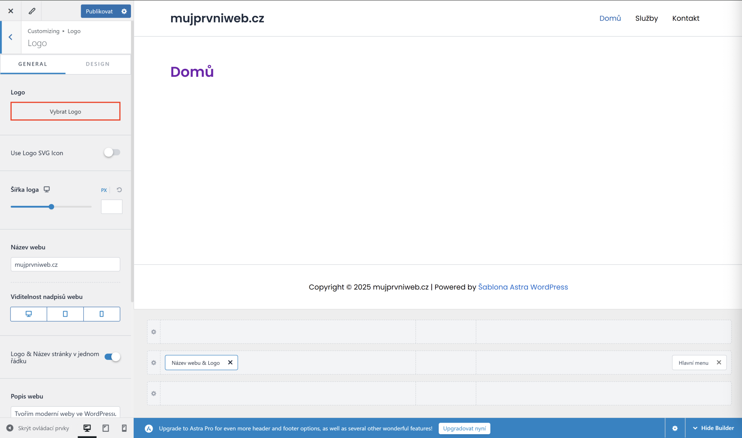The image size is (742, 438).
Task: Switch preview to tablet device icon
Action: point(106,428)
